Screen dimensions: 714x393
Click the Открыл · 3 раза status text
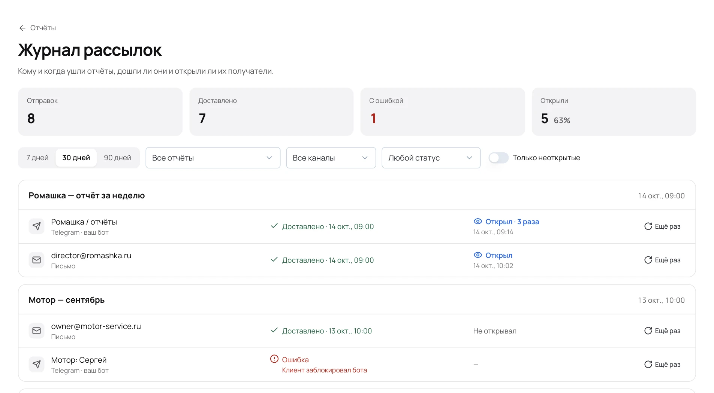pos(512,222)
